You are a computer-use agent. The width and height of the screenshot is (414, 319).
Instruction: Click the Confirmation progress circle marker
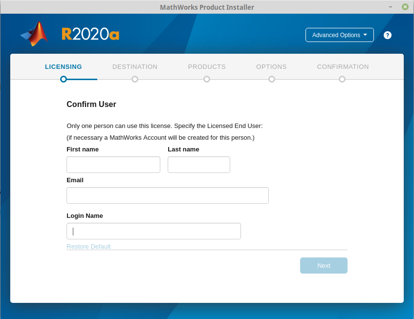coord(342,79)
